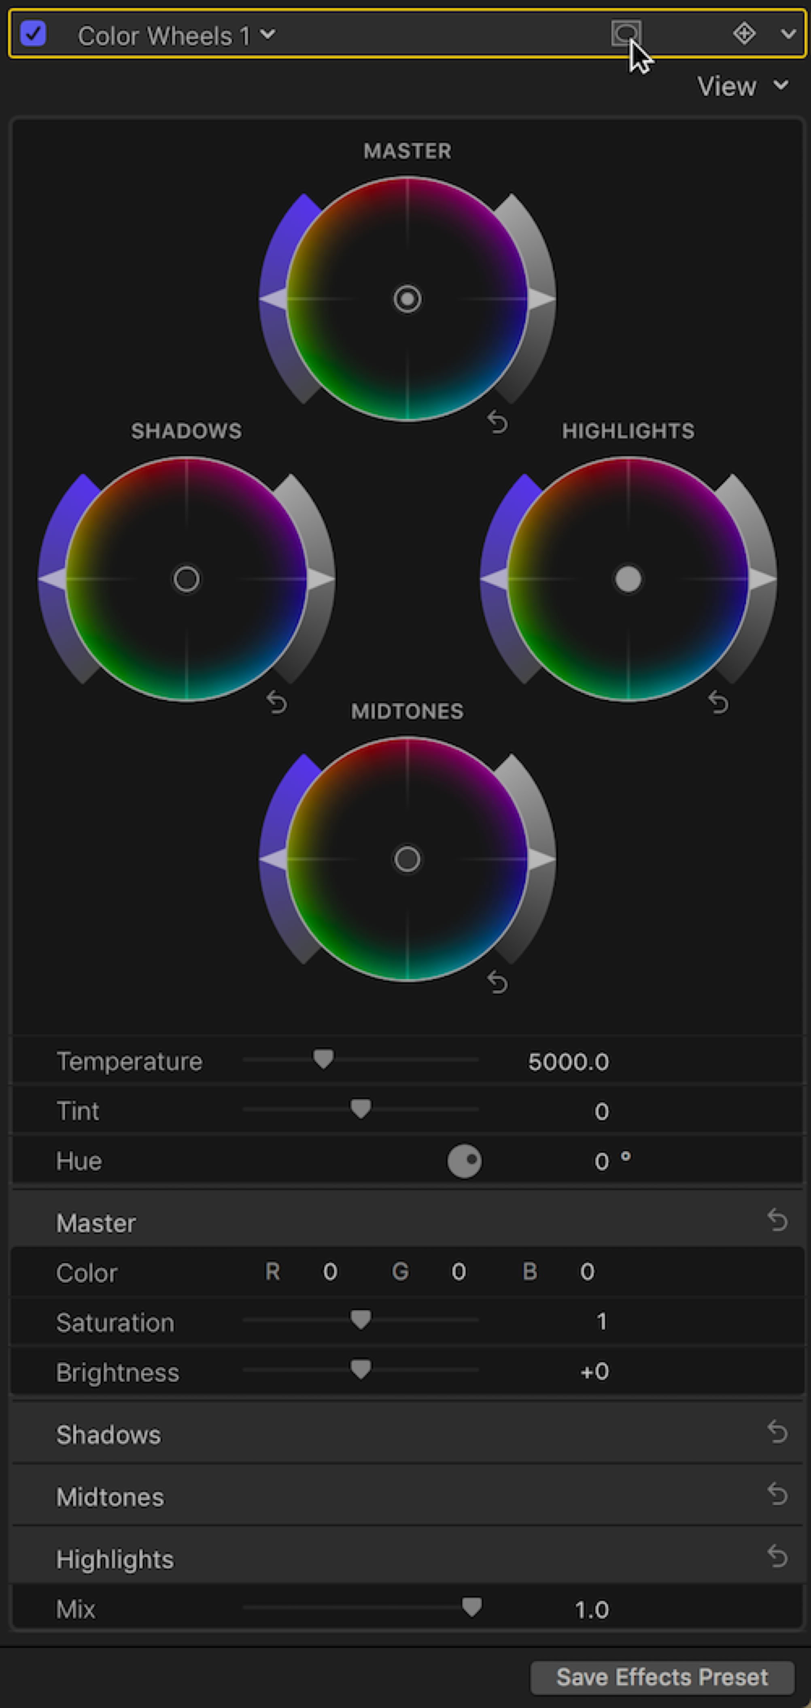Open the chevron menu beside keyframe icon
Screen dimensions: 811x1708
(788, 33)
